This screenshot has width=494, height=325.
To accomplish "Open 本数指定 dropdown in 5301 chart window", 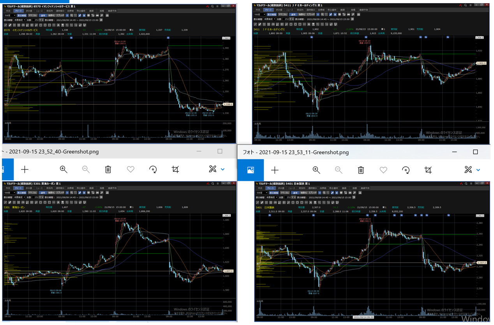I will [x=19, y=197].
